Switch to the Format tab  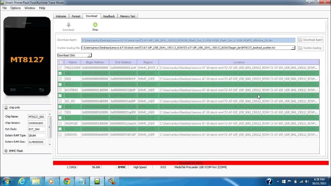pyautogui.click(x=76, y=16)
